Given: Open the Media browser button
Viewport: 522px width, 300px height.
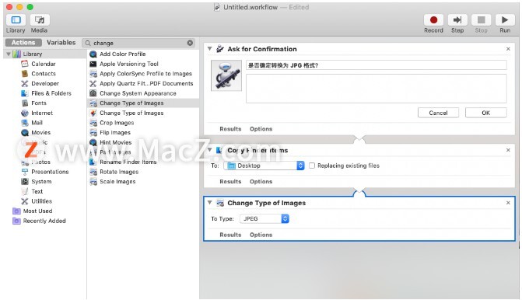Looking at the screenshot, I should pyautogui.click(x=40, y=20).
